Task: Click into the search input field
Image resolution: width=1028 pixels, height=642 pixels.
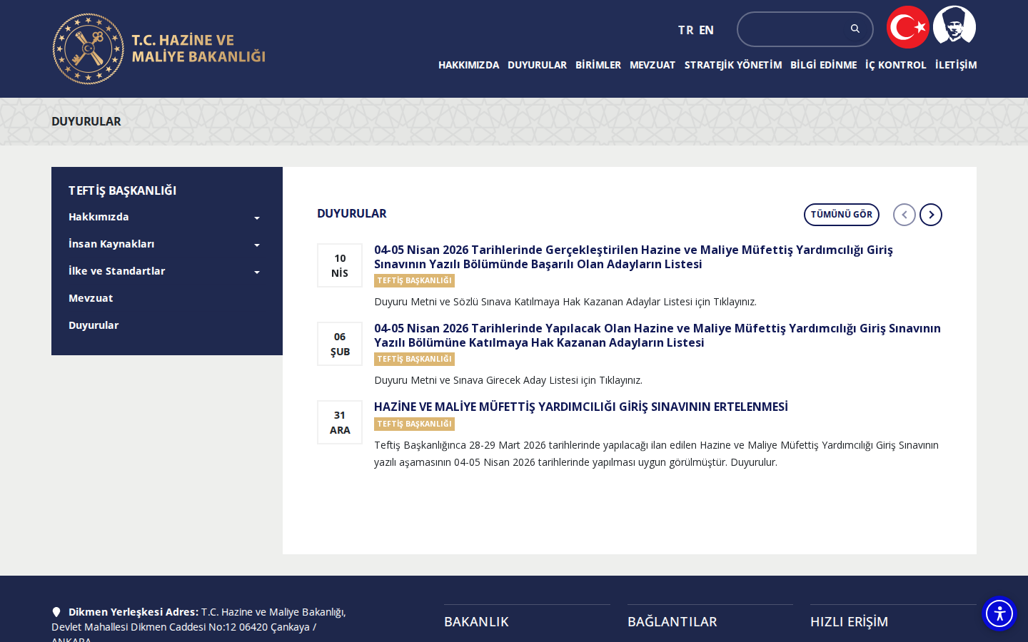Action: tap(794, 29)
